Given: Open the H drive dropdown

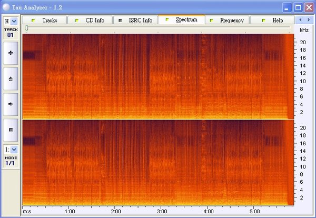Looking at the screenshot, I should point(14,21).
